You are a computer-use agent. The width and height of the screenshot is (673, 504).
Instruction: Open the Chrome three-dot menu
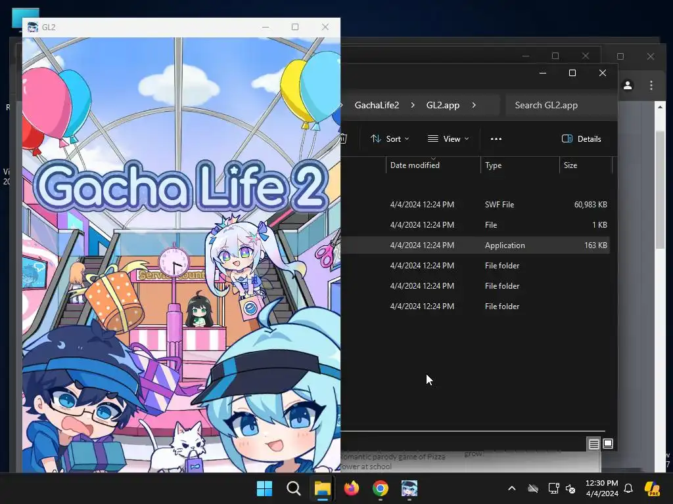click(x=651, y=85)
